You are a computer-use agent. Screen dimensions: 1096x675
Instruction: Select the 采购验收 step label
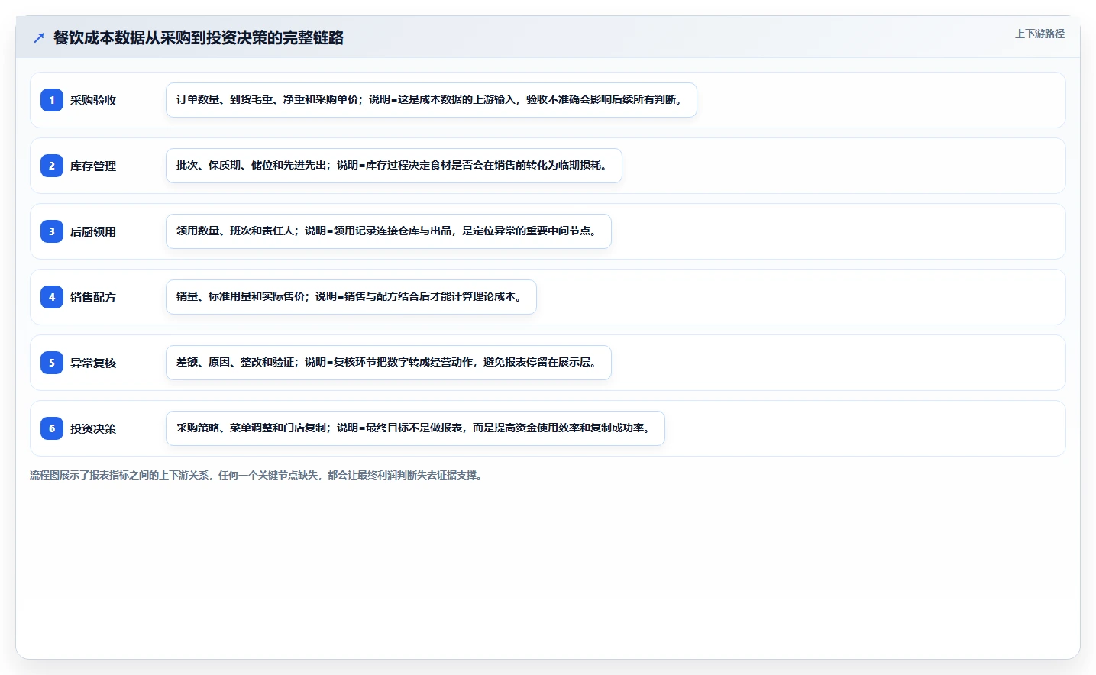click(x=93, y=101)
